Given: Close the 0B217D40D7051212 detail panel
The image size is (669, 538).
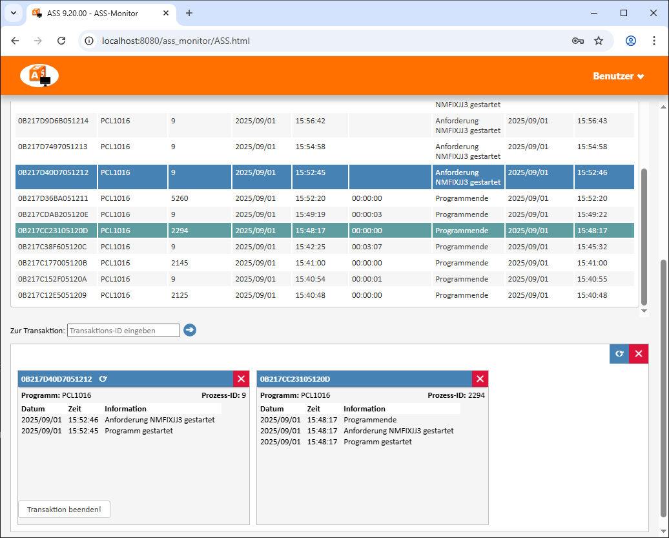Looking at the screenshot, I should point(242,379).
